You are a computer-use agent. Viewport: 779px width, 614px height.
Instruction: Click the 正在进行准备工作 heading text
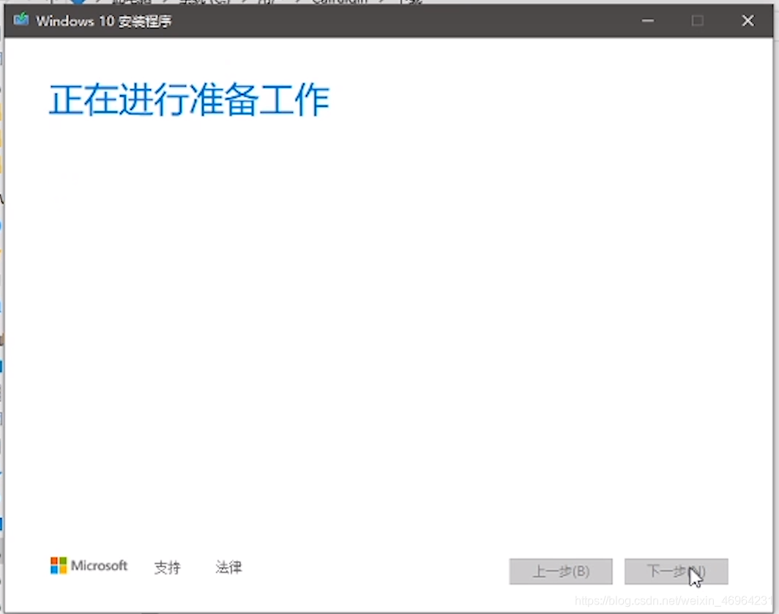(x=190, y=100)
